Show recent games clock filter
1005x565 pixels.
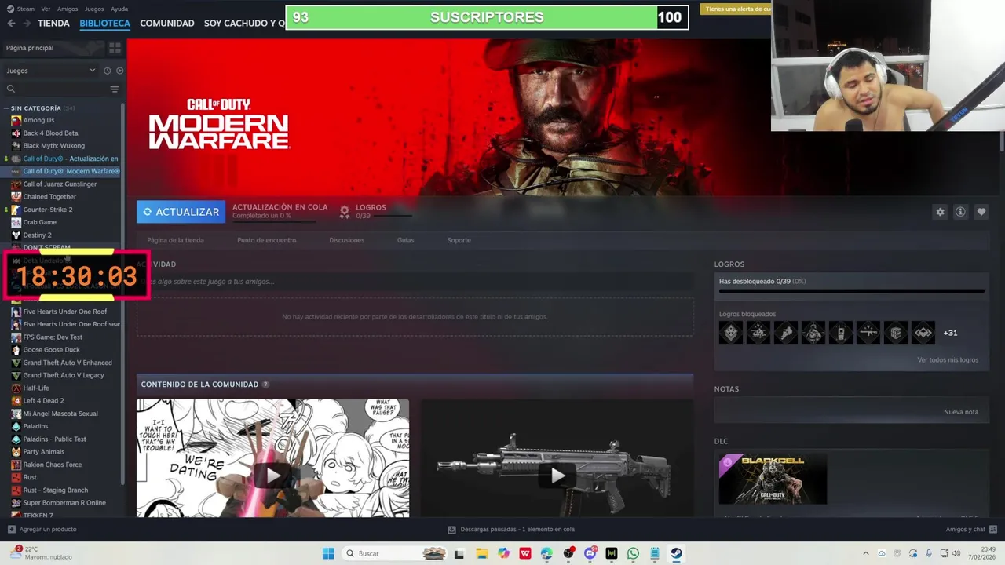(x=108, y=71)
